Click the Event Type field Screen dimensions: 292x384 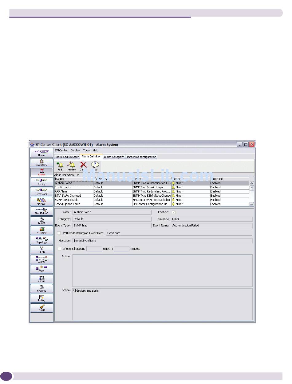coord(112,226)
